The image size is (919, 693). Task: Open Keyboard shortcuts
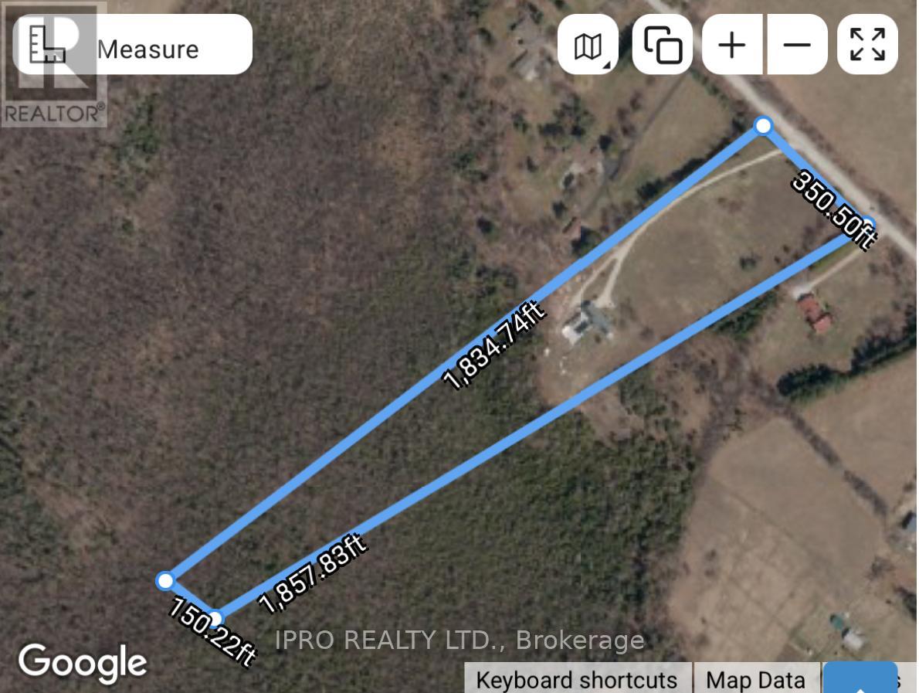pyautogui.click(x=578, y=679)
